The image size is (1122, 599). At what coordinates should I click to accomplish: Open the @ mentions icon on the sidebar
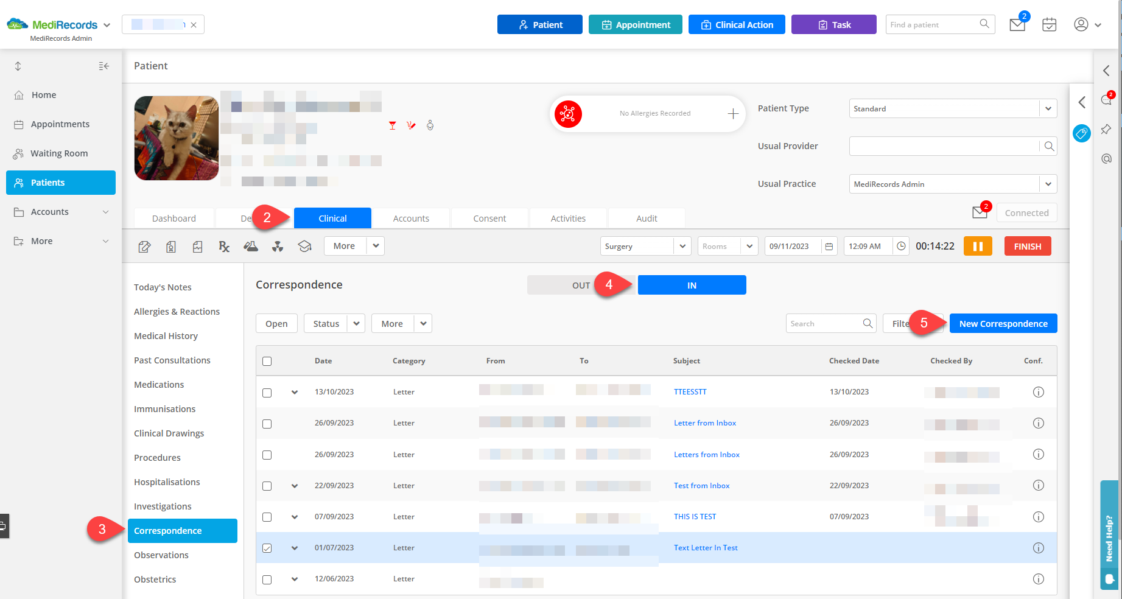click(x=1107, y=159)
